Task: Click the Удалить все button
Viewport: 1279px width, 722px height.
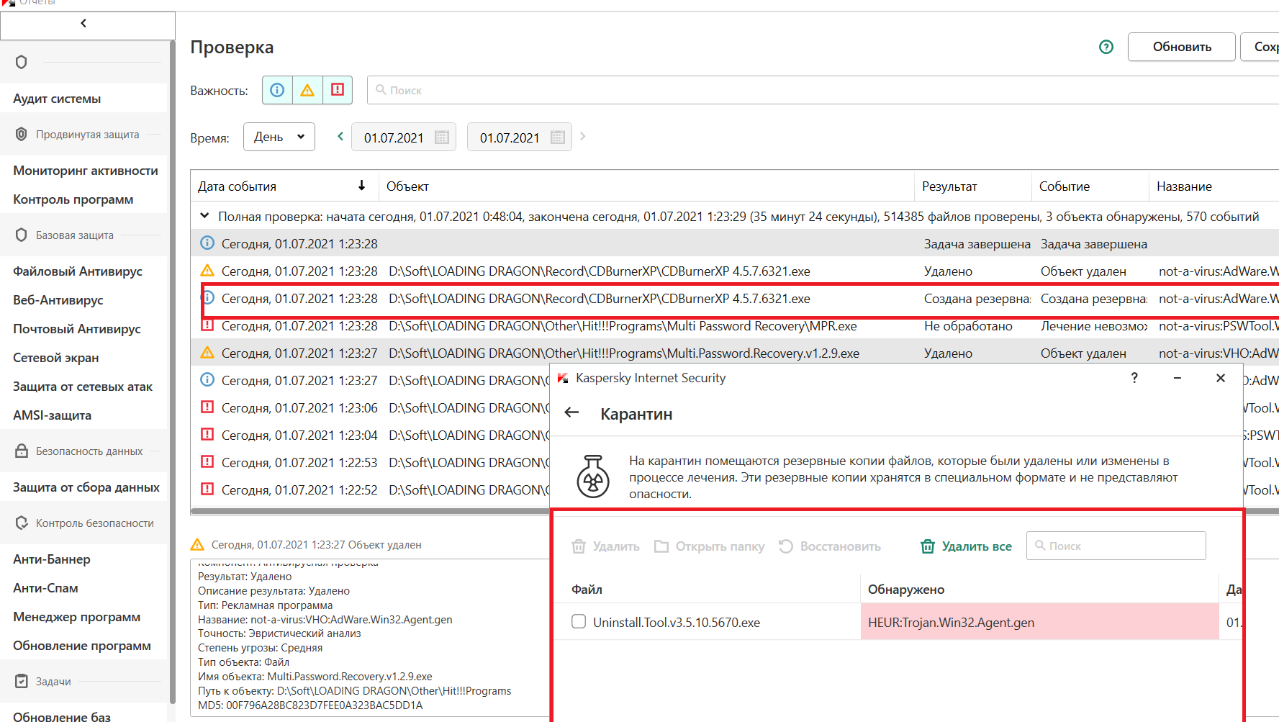Action: (966, 546)
